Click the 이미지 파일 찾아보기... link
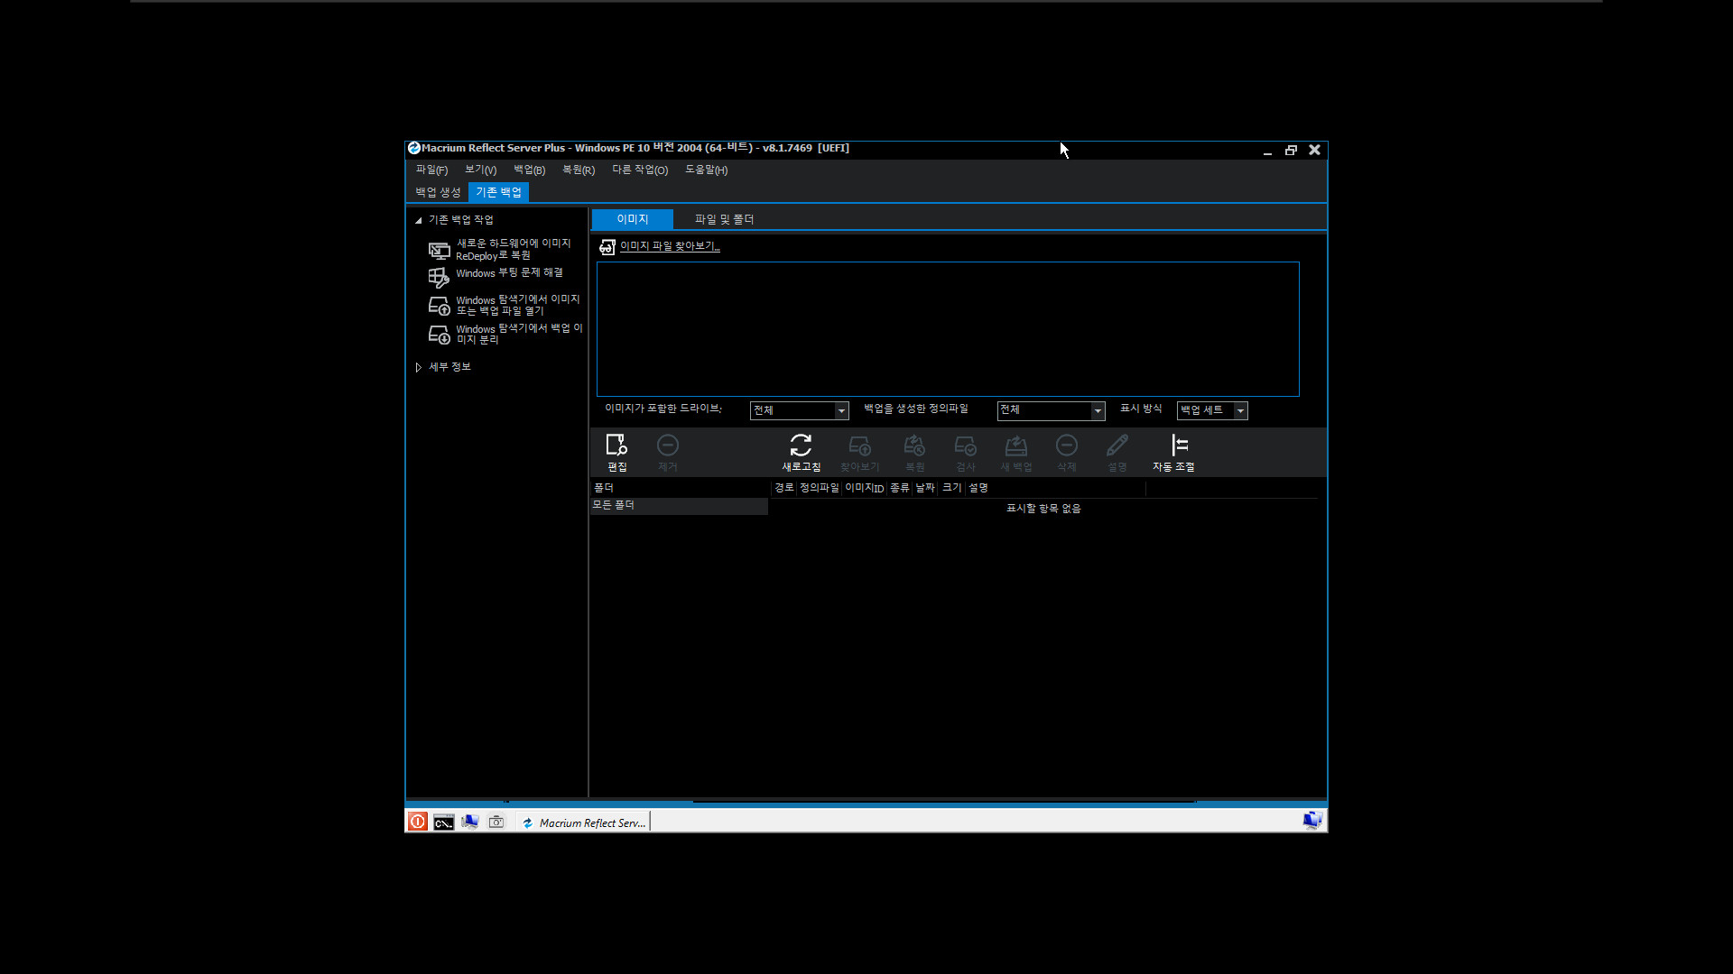Image resolution: width=1733 pixels, height=974 pixels. point(670,246)
